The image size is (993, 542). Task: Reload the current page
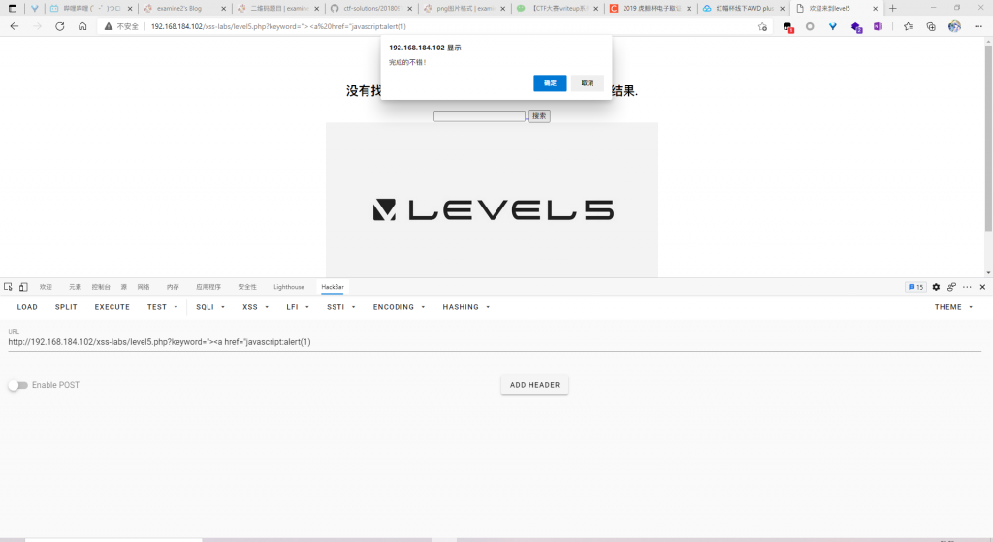pos(59,26)
